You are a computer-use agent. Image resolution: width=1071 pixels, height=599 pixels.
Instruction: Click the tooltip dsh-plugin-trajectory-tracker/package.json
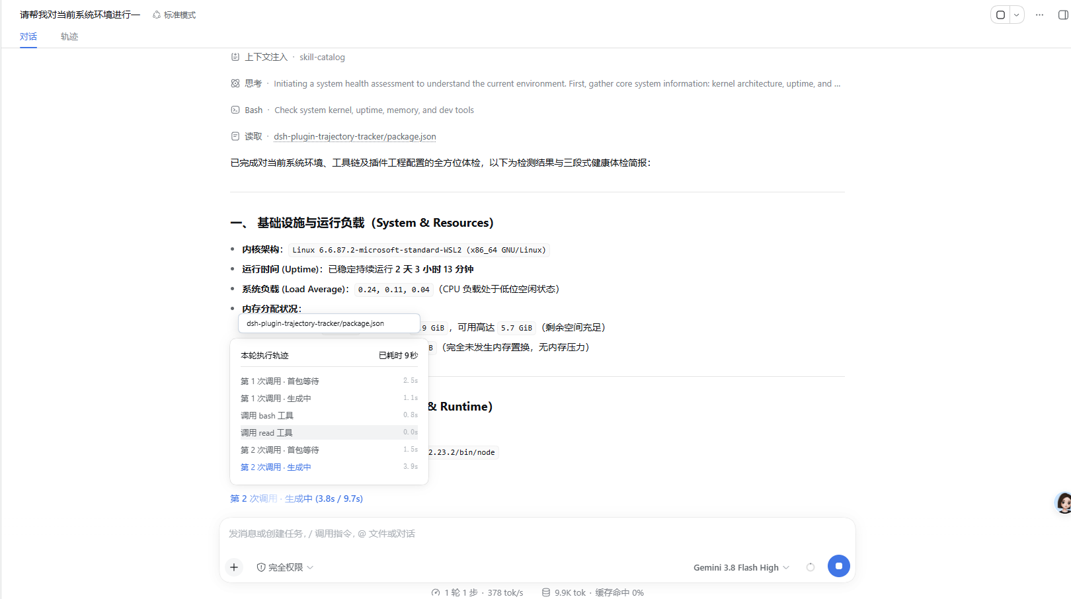(x=329, y=323)
